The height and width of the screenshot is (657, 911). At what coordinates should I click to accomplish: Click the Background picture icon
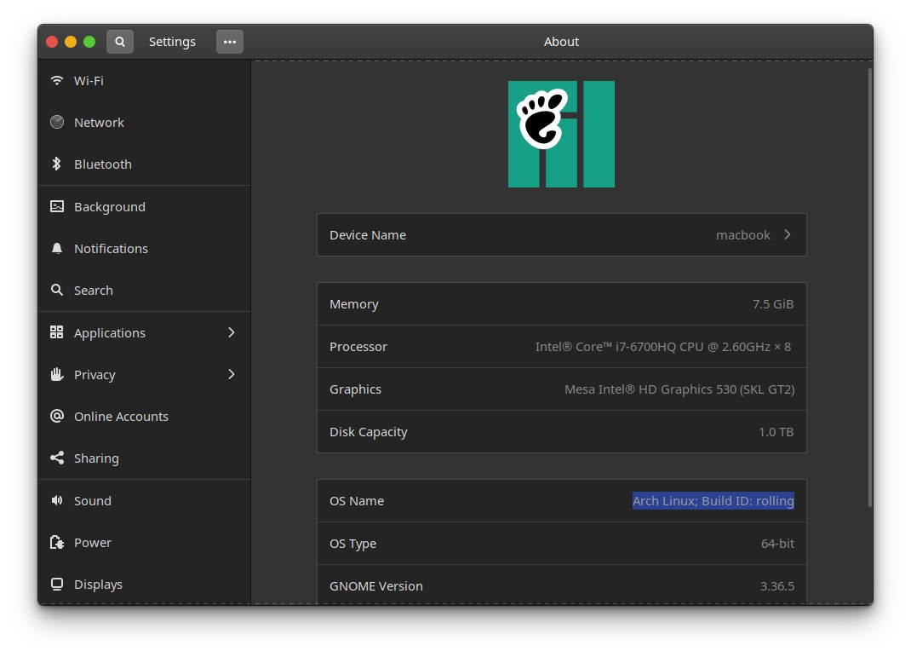pyautogui.click(x=57, y=206)
